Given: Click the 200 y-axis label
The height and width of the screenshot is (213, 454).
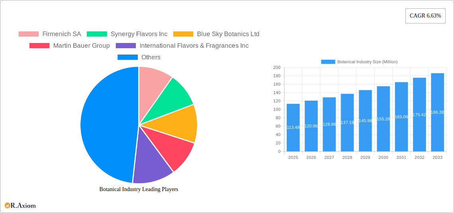Looking at the screenshot, I should click(x=277, y=67).
